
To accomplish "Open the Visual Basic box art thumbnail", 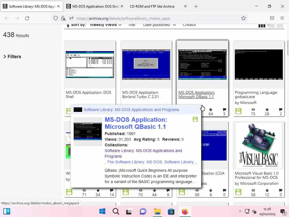I will [259, 146].
